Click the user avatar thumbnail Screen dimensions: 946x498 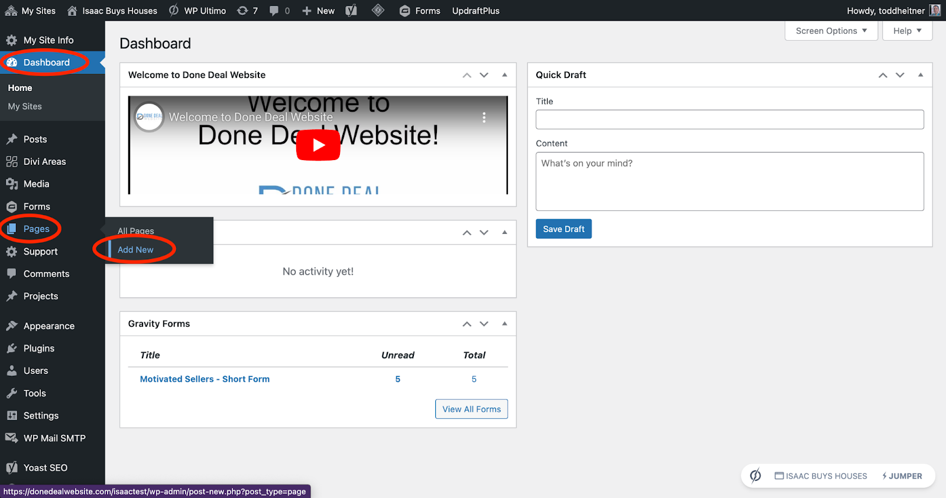(x=935, y=10)
